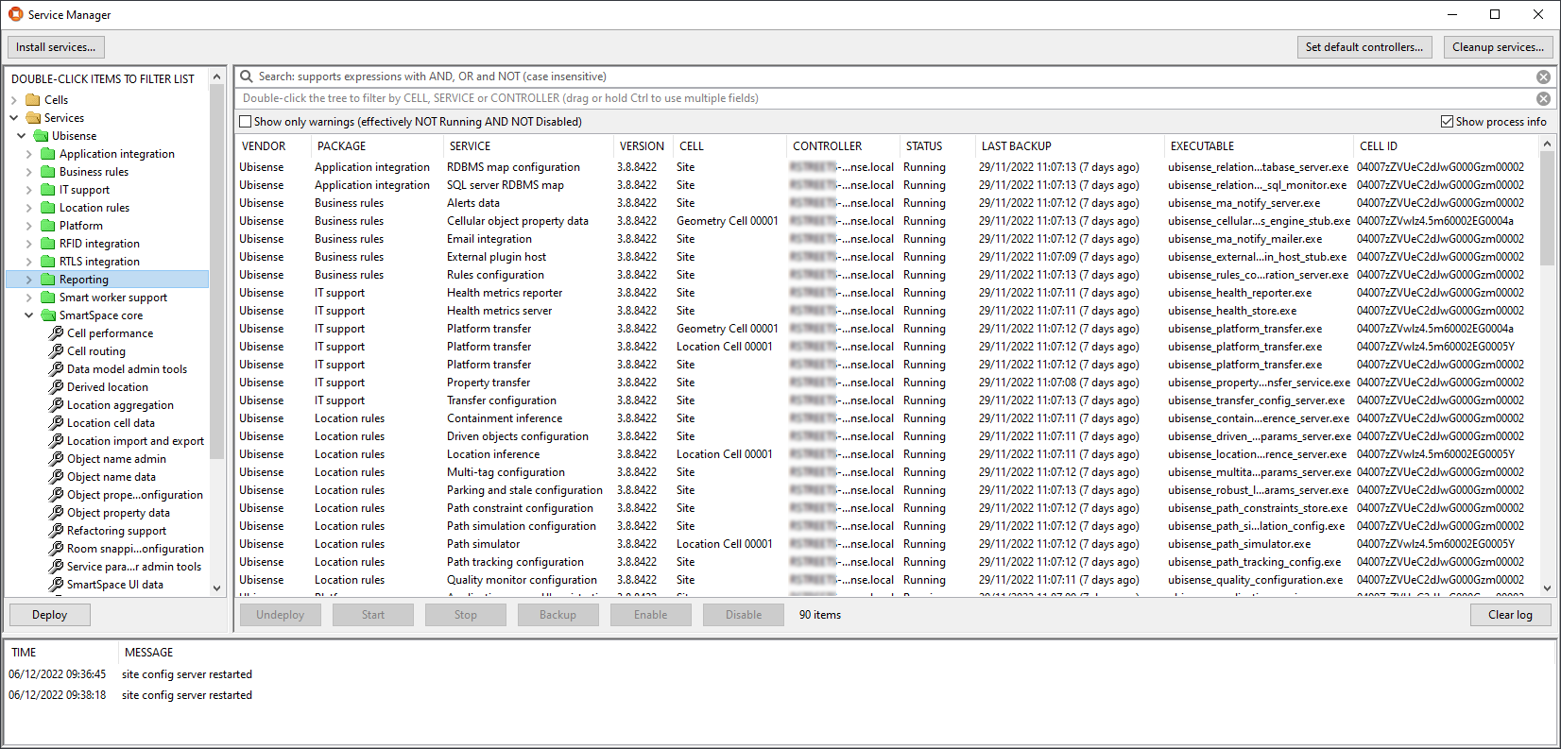Collapse the SmartSpace core tree node

(29, 315)
